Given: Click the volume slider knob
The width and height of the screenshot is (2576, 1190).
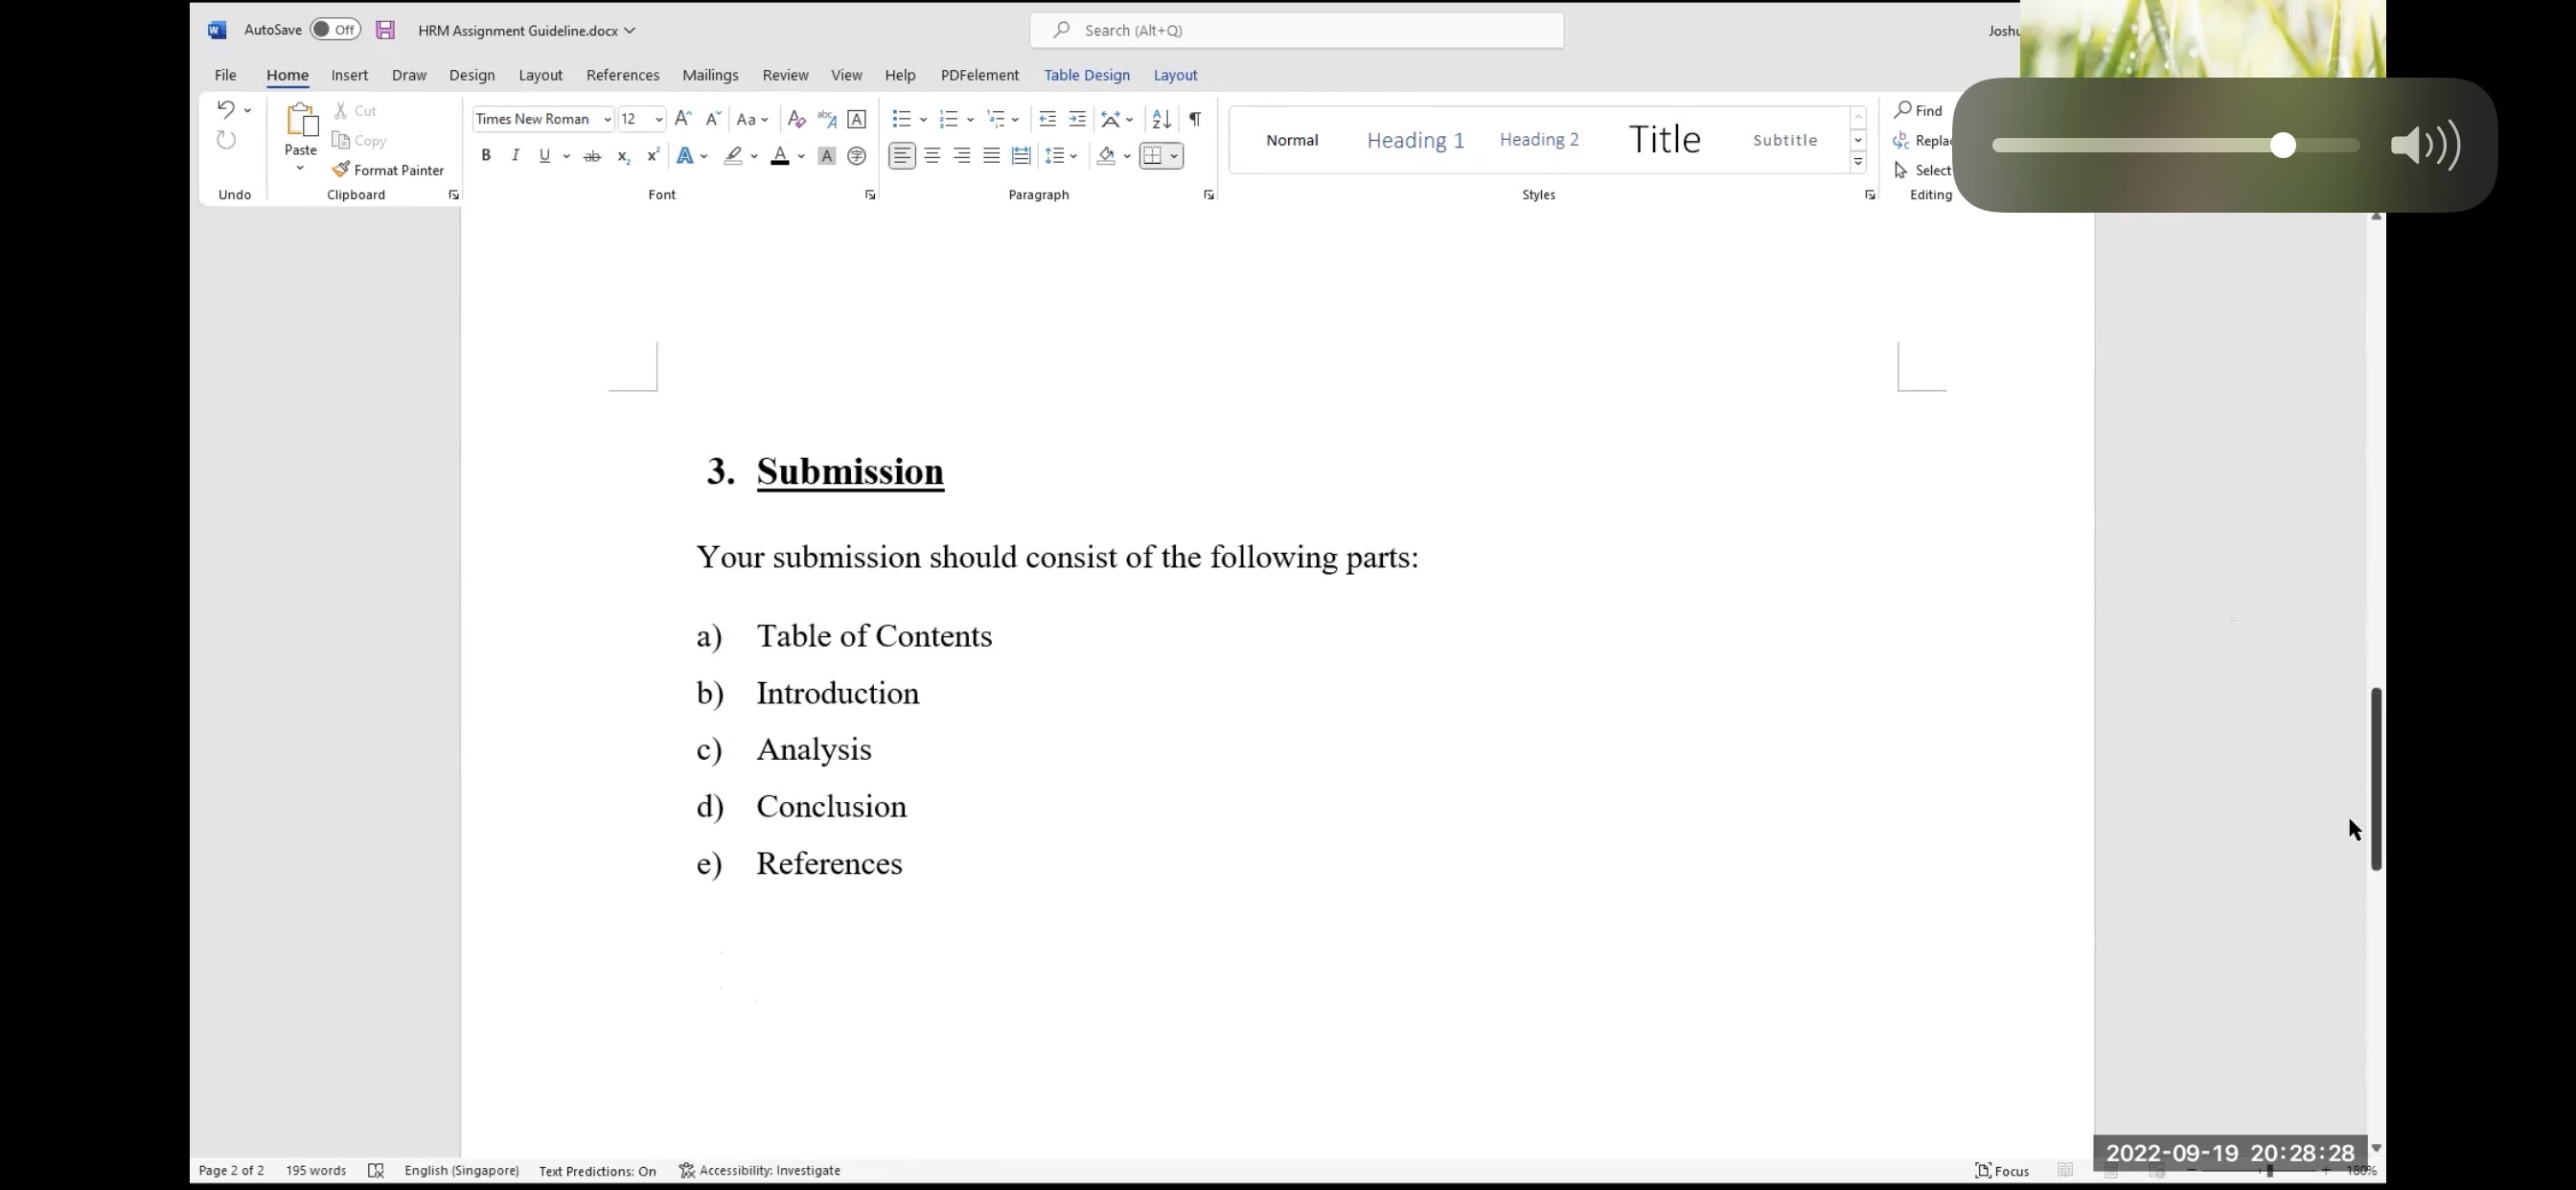Looking at the screenshot, I should click(x=2282, y=146).
